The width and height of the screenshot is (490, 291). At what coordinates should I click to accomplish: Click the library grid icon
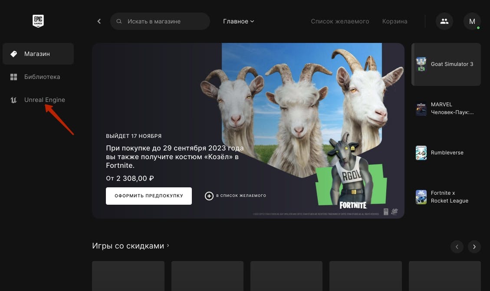tap(14, 77)
